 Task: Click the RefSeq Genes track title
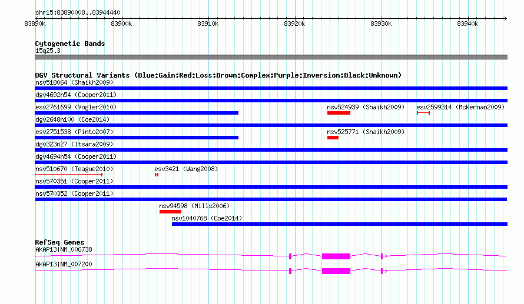(x=60, y=243)
